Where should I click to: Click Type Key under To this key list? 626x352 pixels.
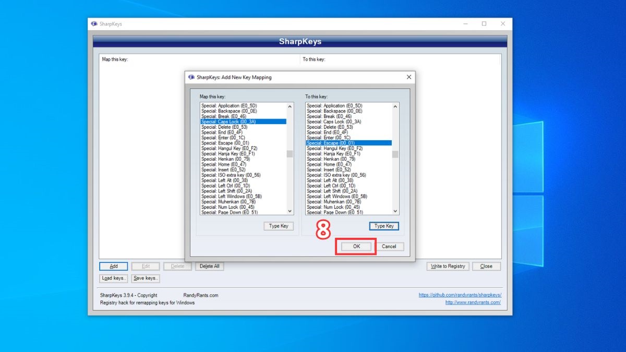(x=384, y=226)
